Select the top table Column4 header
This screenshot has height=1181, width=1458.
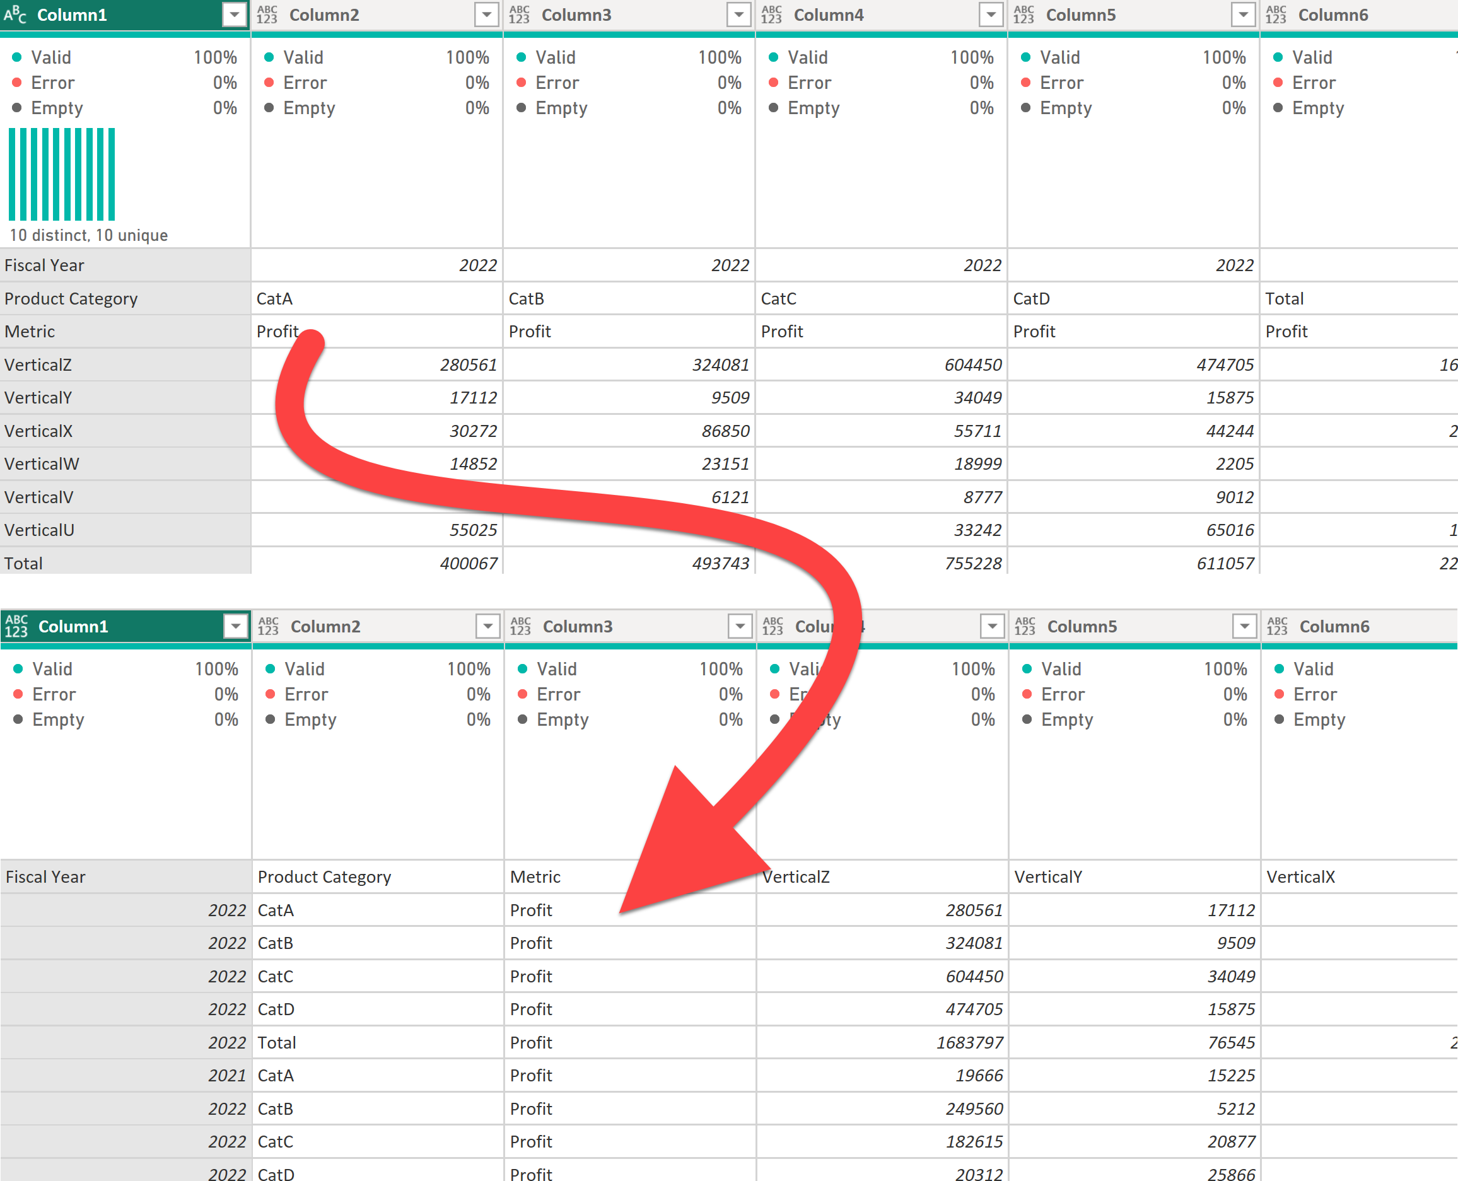[x=882, y=15]
